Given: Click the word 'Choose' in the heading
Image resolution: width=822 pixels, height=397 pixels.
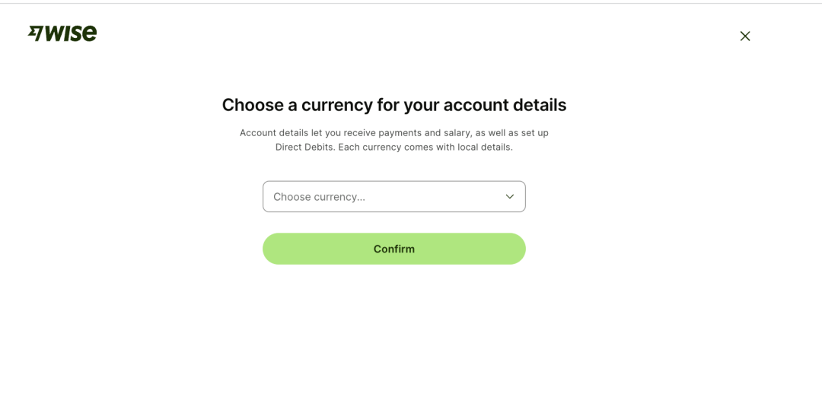Looking at the screenshot, I should (x=250, y=105).
